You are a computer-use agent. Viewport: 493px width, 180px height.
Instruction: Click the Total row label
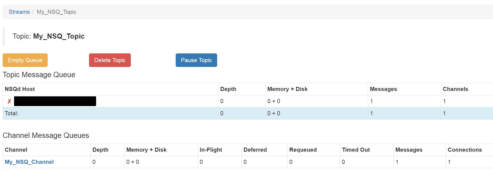tap(12, 113)
